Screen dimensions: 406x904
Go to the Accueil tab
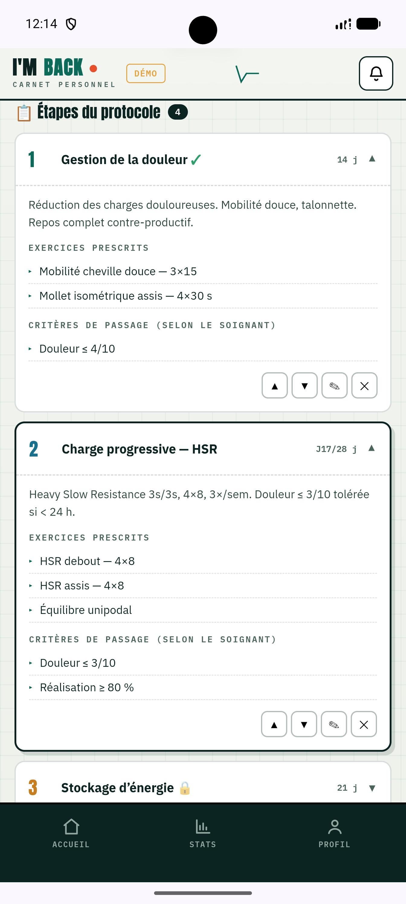coord(71,834)
